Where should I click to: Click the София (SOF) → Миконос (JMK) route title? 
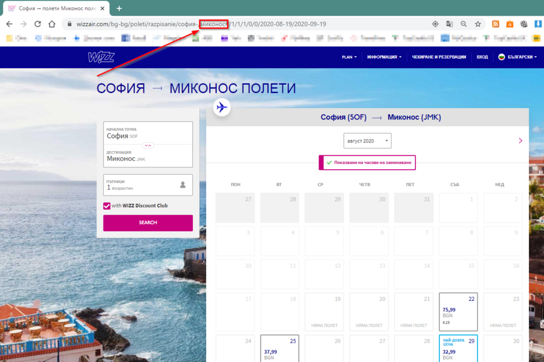coord(381,117)
